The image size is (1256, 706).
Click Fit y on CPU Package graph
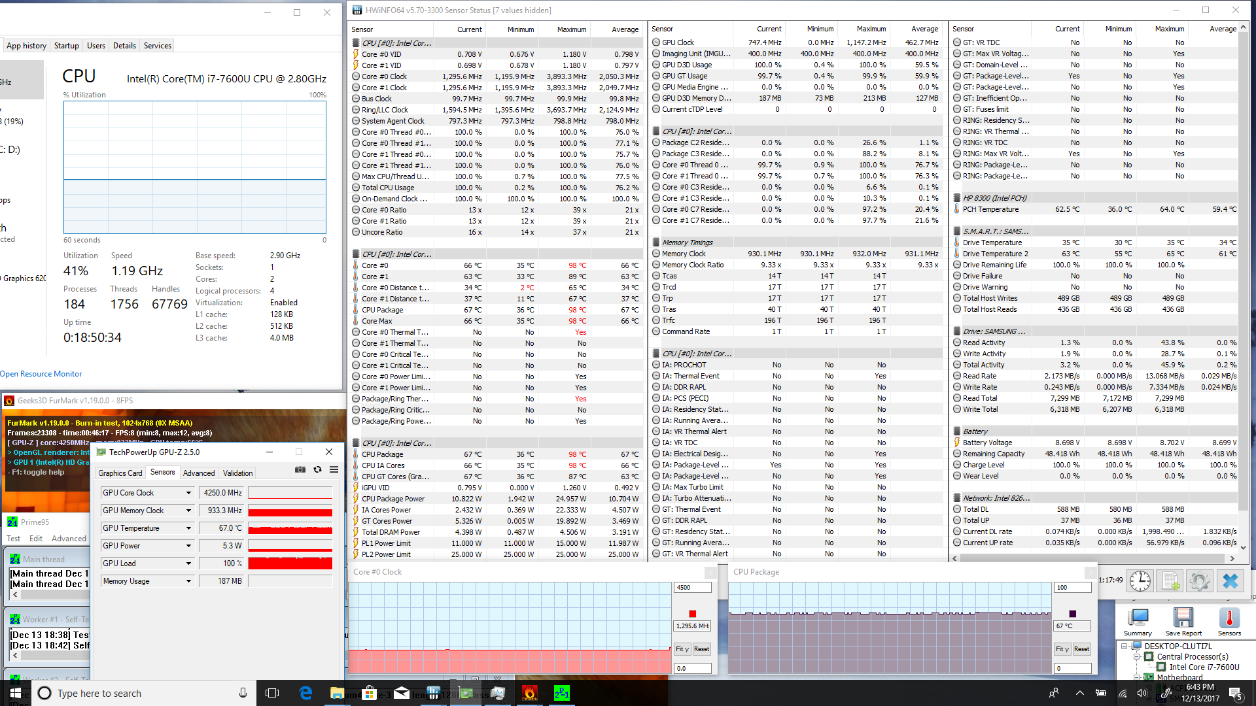tap(1062, 649)
